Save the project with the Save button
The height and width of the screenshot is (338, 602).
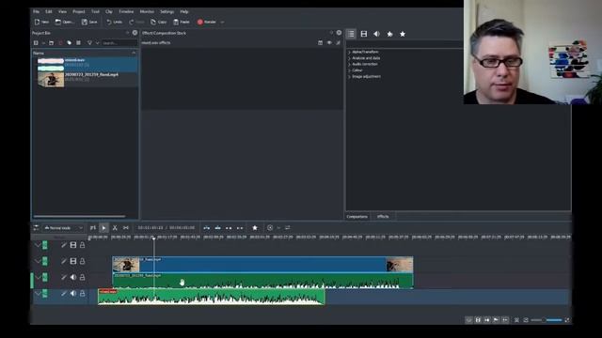pyautogui.click(x=89, y=22)
